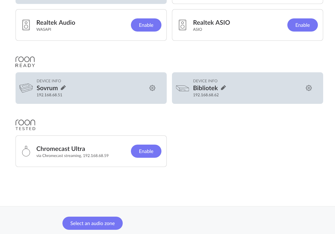Edit the Sovrum name with pencil icon
335x234 pixels.
click(x=63, y=88)
